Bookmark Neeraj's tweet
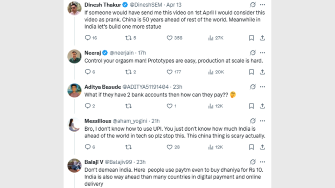This screenshot has height=188, width=335. [251, 72]
